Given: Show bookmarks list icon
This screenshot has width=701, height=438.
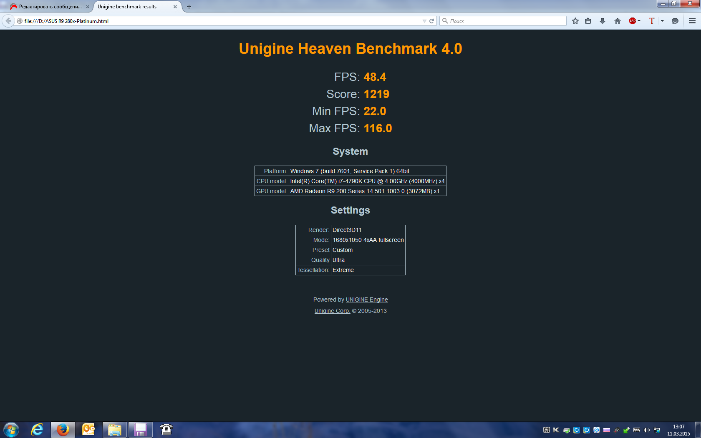Looking at the screenshot, I should point(588,21).
